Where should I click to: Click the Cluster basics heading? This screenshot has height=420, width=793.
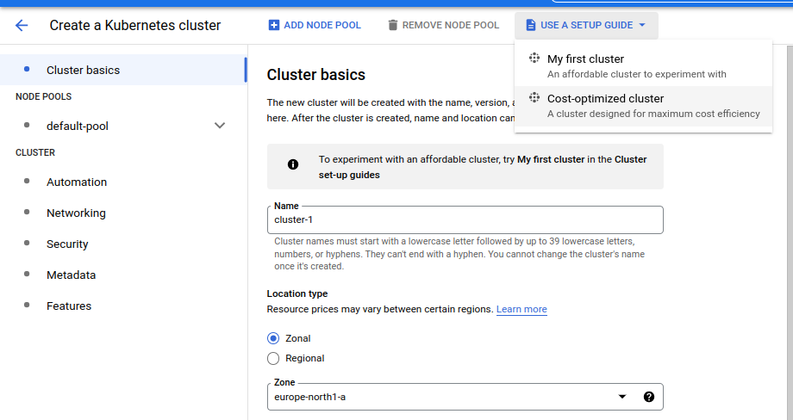tap(316, 75)
